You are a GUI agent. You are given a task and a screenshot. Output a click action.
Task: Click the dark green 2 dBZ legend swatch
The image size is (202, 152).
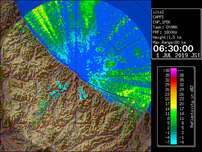(174, 128)
